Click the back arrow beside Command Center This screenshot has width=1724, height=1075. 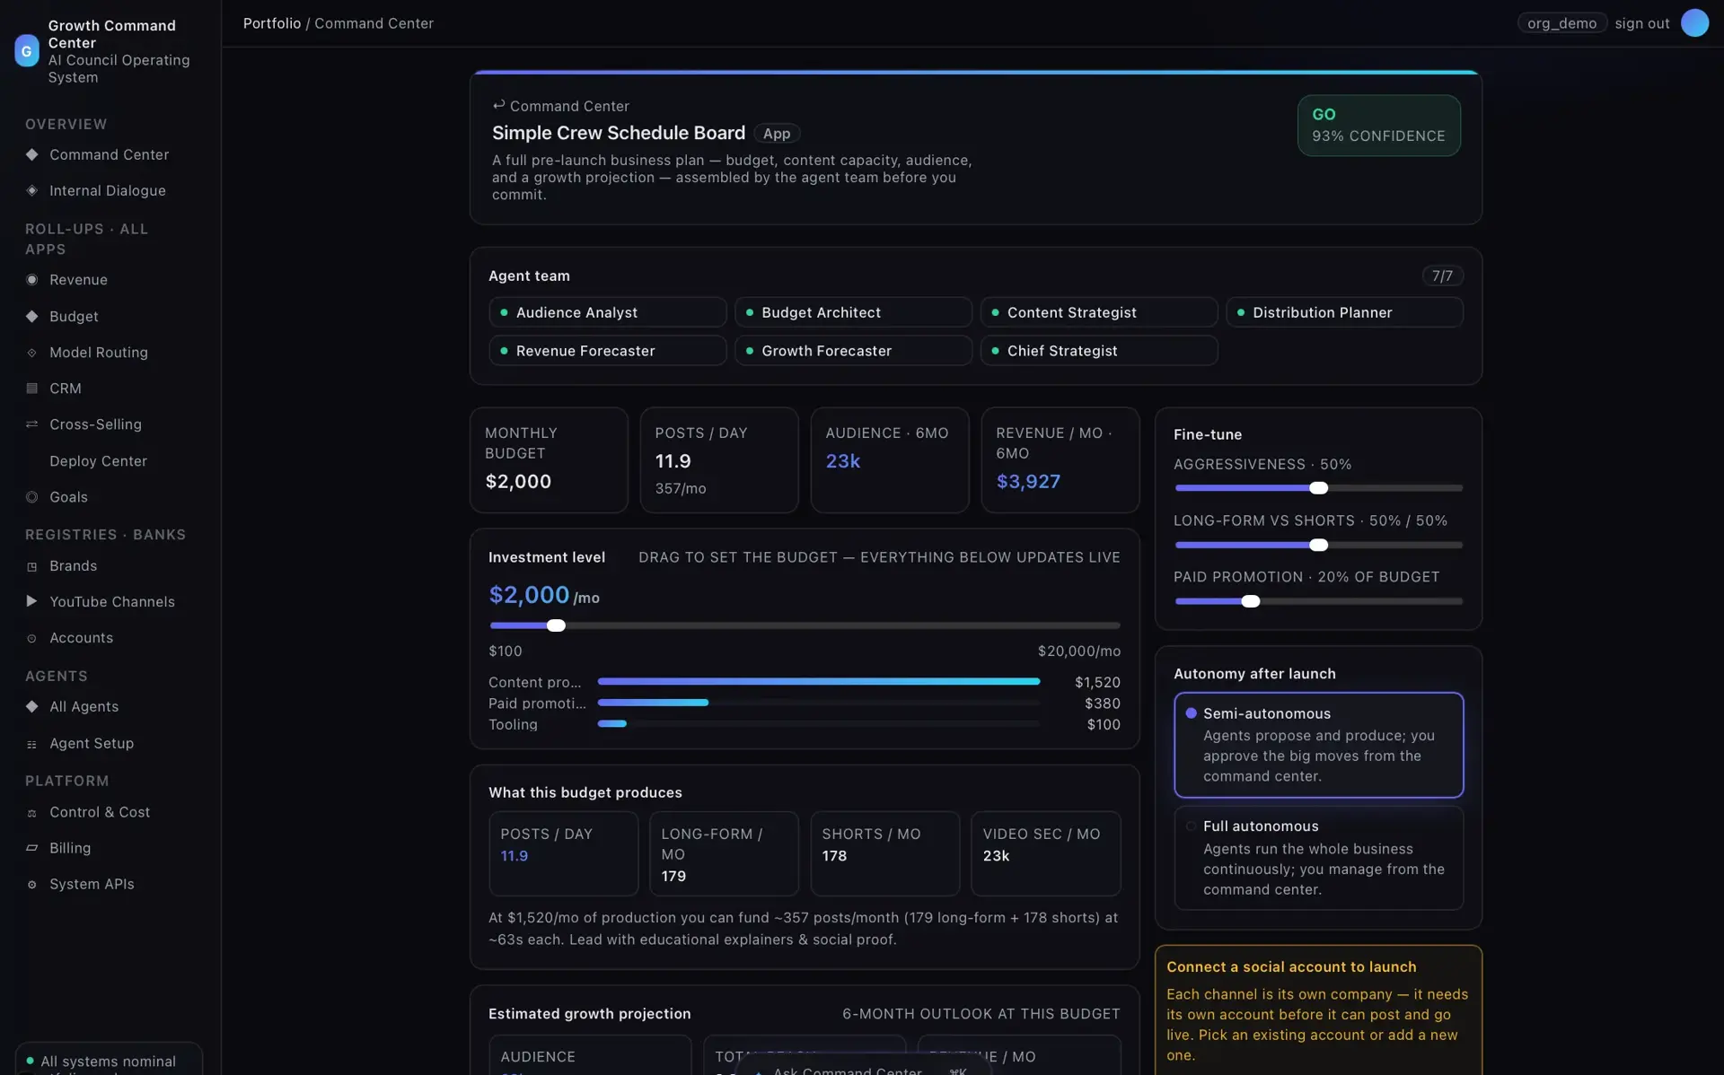click(x=498, y=105)
